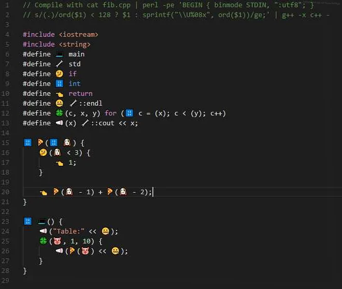The height and width of the screenshot is (289, 342).
Task: Click the blue numbers emoji defined as int
Action: coord(59,83)
